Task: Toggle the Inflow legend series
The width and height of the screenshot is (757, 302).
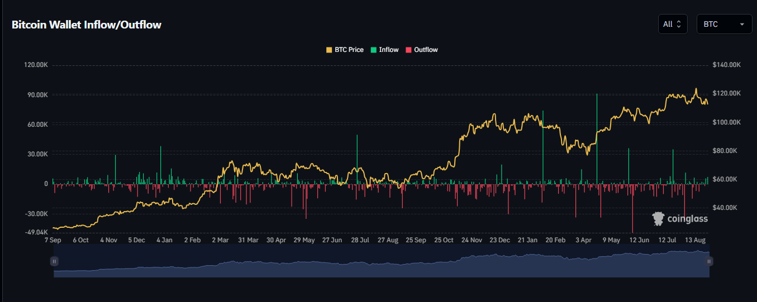Action: [x=384, y=50]
